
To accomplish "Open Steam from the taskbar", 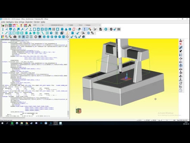I will coord(31,123).
